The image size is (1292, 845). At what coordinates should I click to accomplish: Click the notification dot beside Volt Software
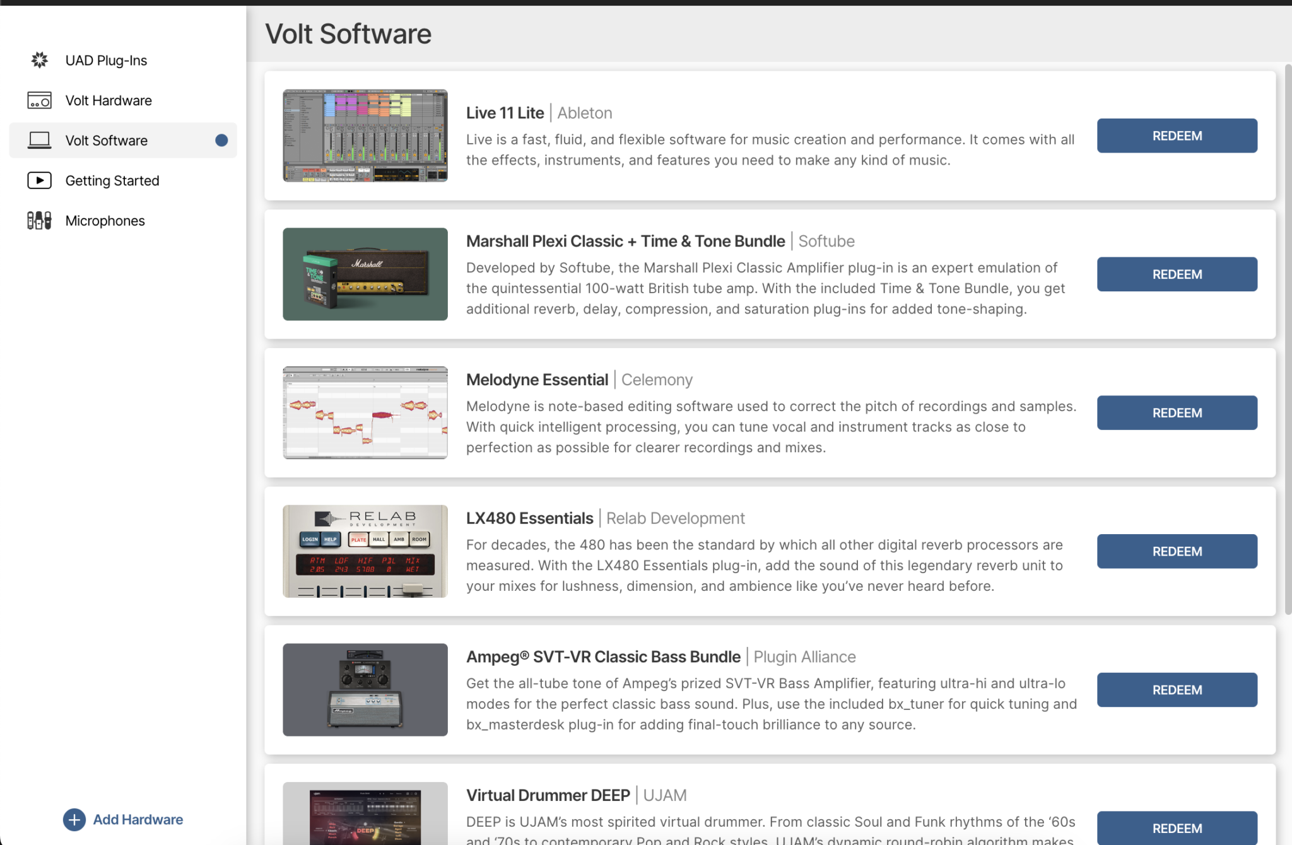coord(221,140)
